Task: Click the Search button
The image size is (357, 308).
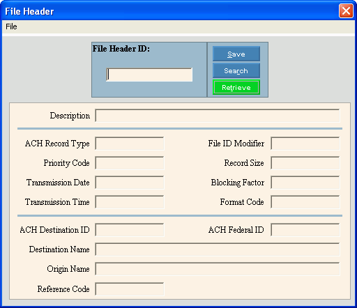Action: [x=236, y=70]
